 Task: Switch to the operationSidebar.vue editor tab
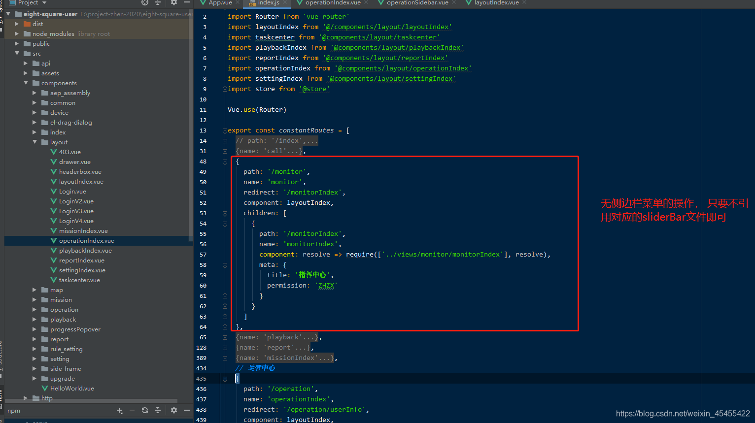click(417, 3)
